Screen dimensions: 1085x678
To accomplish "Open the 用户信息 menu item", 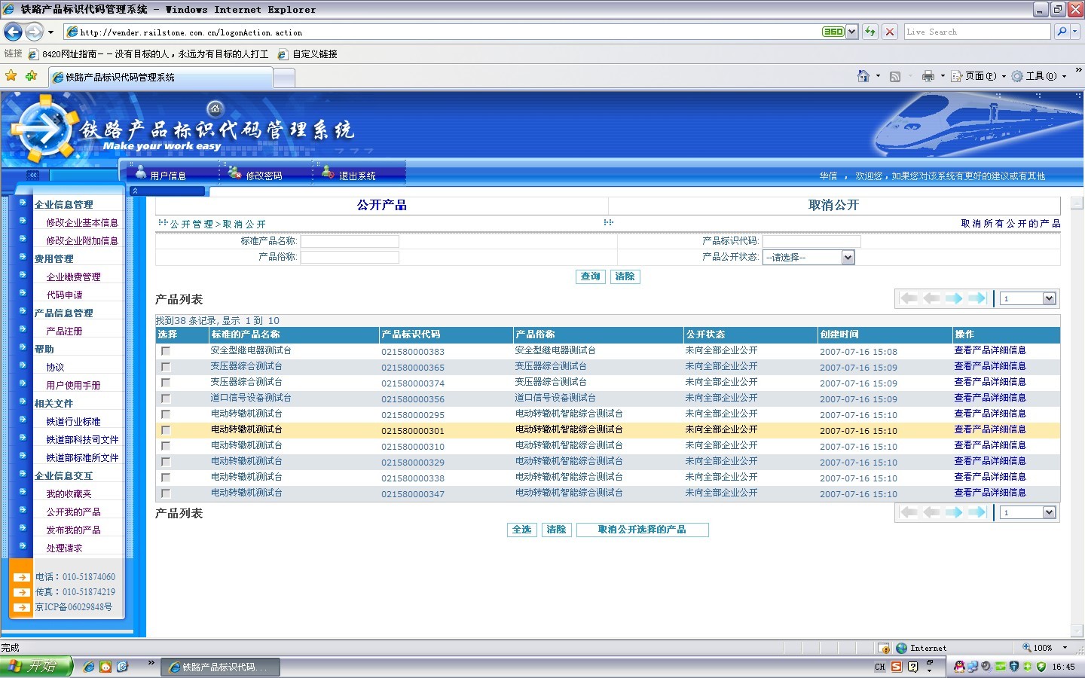I will click(x=168, y=176).
